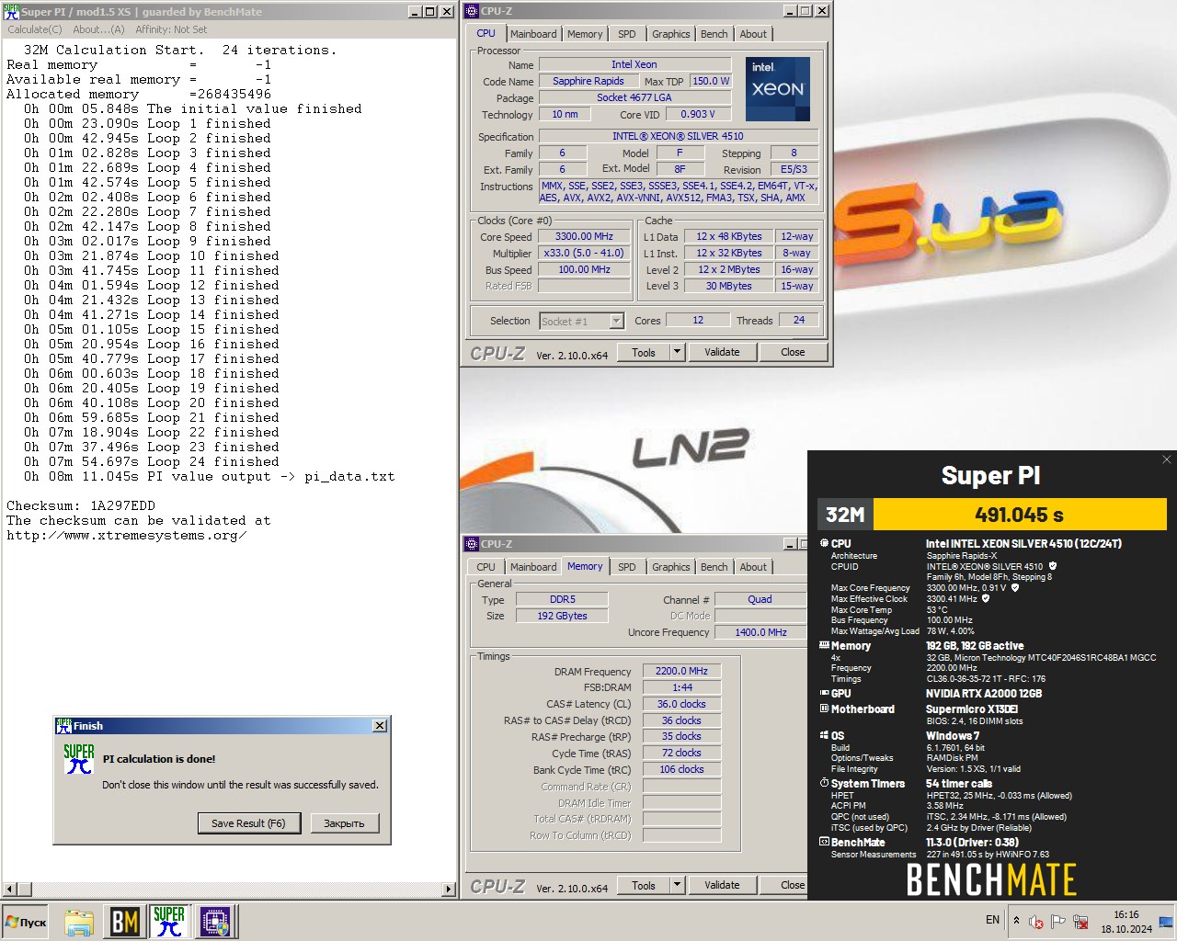Click the EN language indicator
Screen dimensions: 1177x941
pyautogui.click(x=992, y=920)
